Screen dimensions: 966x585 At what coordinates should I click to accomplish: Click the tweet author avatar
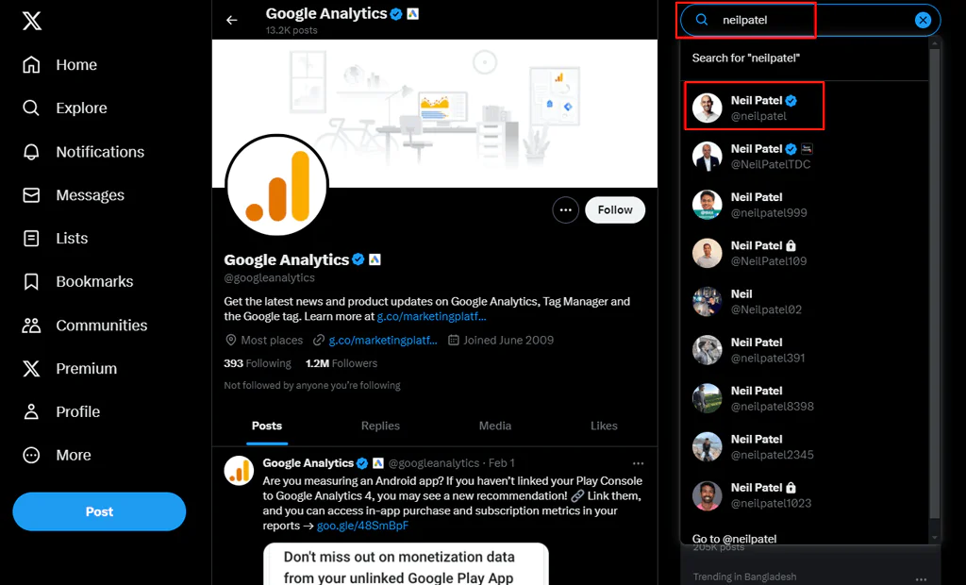[x=239, y=471]
